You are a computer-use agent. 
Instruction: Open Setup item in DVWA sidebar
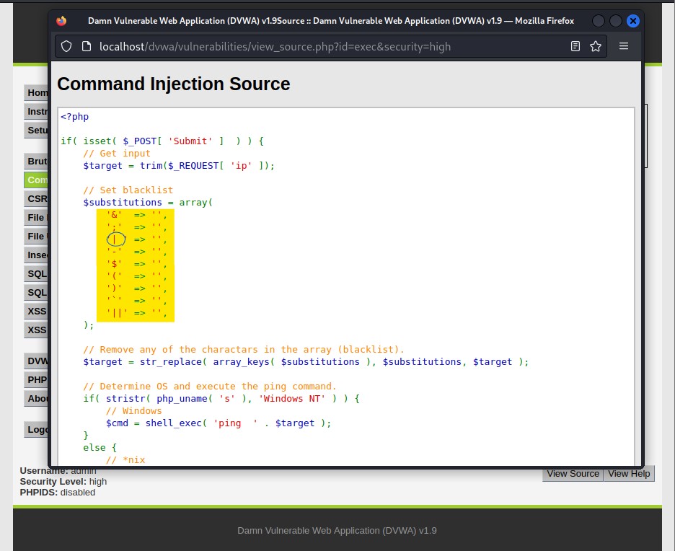point(37,130)
